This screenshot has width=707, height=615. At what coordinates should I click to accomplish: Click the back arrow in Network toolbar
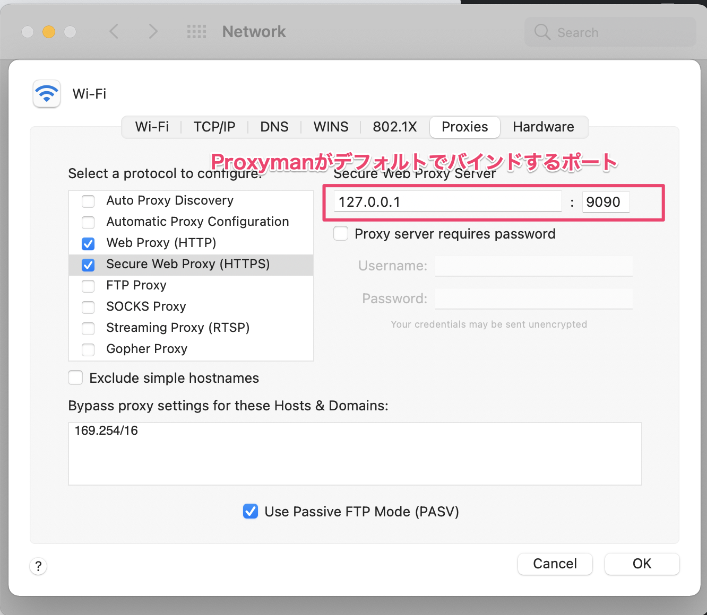(x=114, y=31)
